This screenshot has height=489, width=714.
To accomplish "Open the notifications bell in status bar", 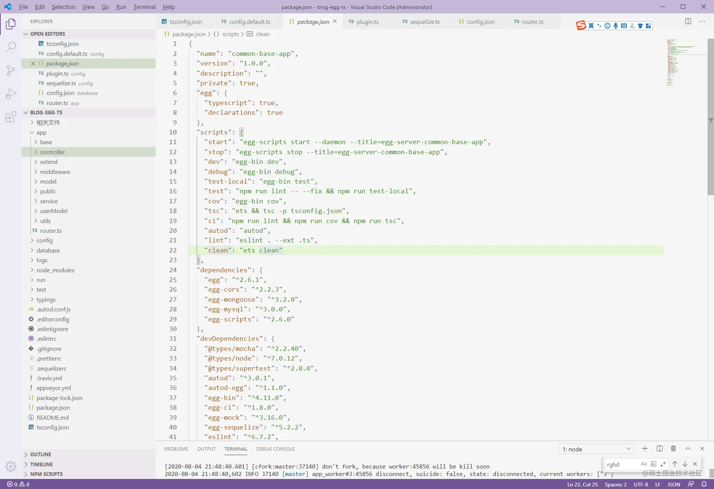I will pyautogui.click(x=704, y=484).
